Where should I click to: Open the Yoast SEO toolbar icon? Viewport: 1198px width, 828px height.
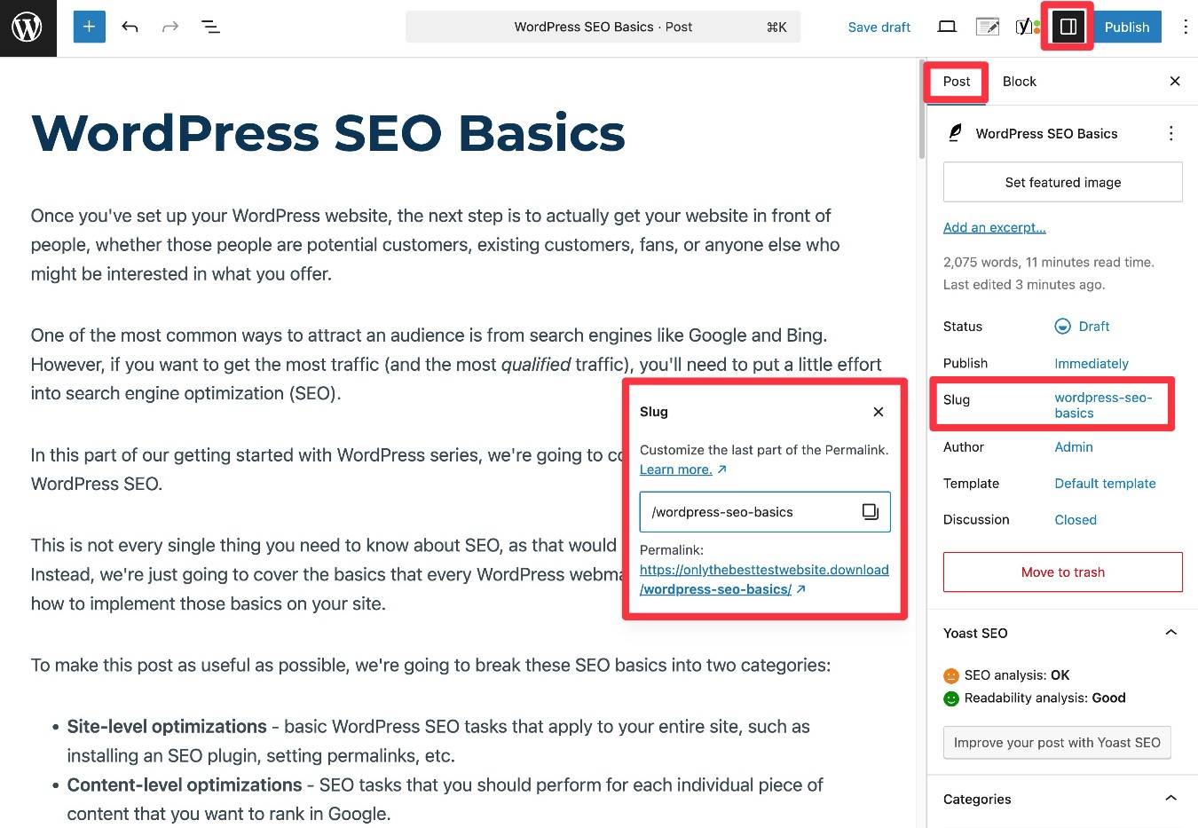pos(1027,27)
